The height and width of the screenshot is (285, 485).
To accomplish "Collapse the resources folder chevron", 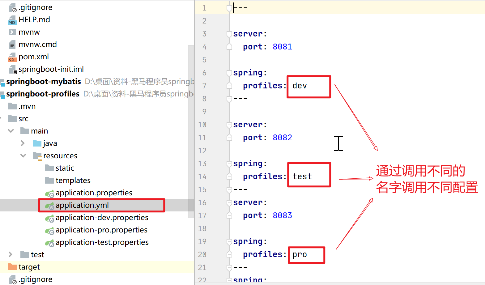I will click(23, 156).
